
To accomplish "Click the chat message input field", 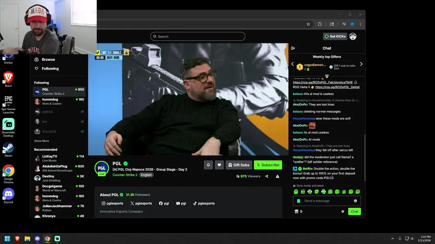I will 327,201.
